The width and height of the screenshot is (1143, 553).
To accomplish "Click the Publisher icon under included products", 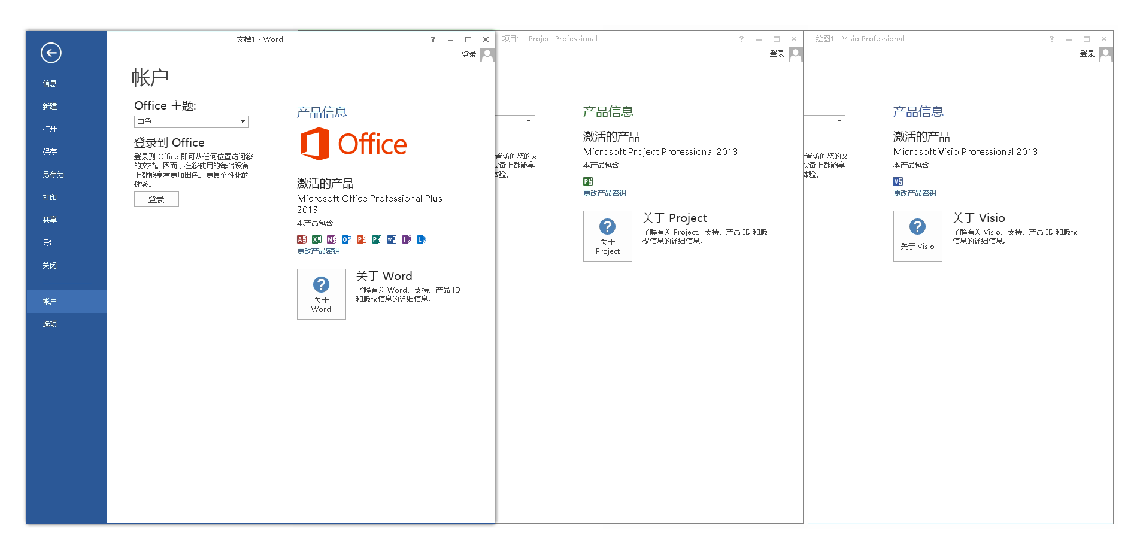I will [x=377, y=239].
